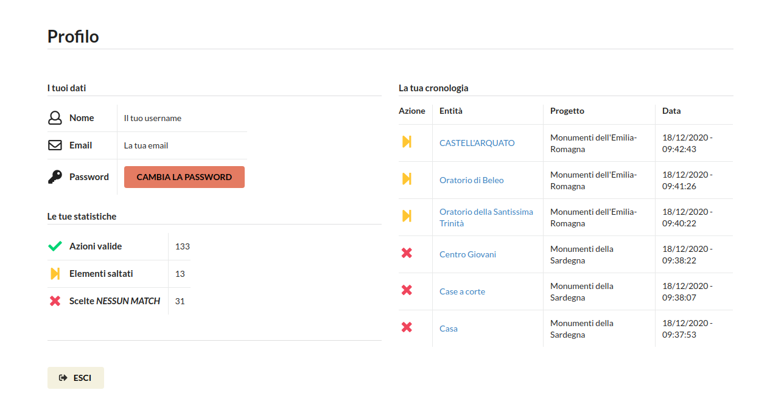Screen dimensions: 784x418
Task: Click the key icon beside Password
Action: pyautogui.click(x=55, y=177)
